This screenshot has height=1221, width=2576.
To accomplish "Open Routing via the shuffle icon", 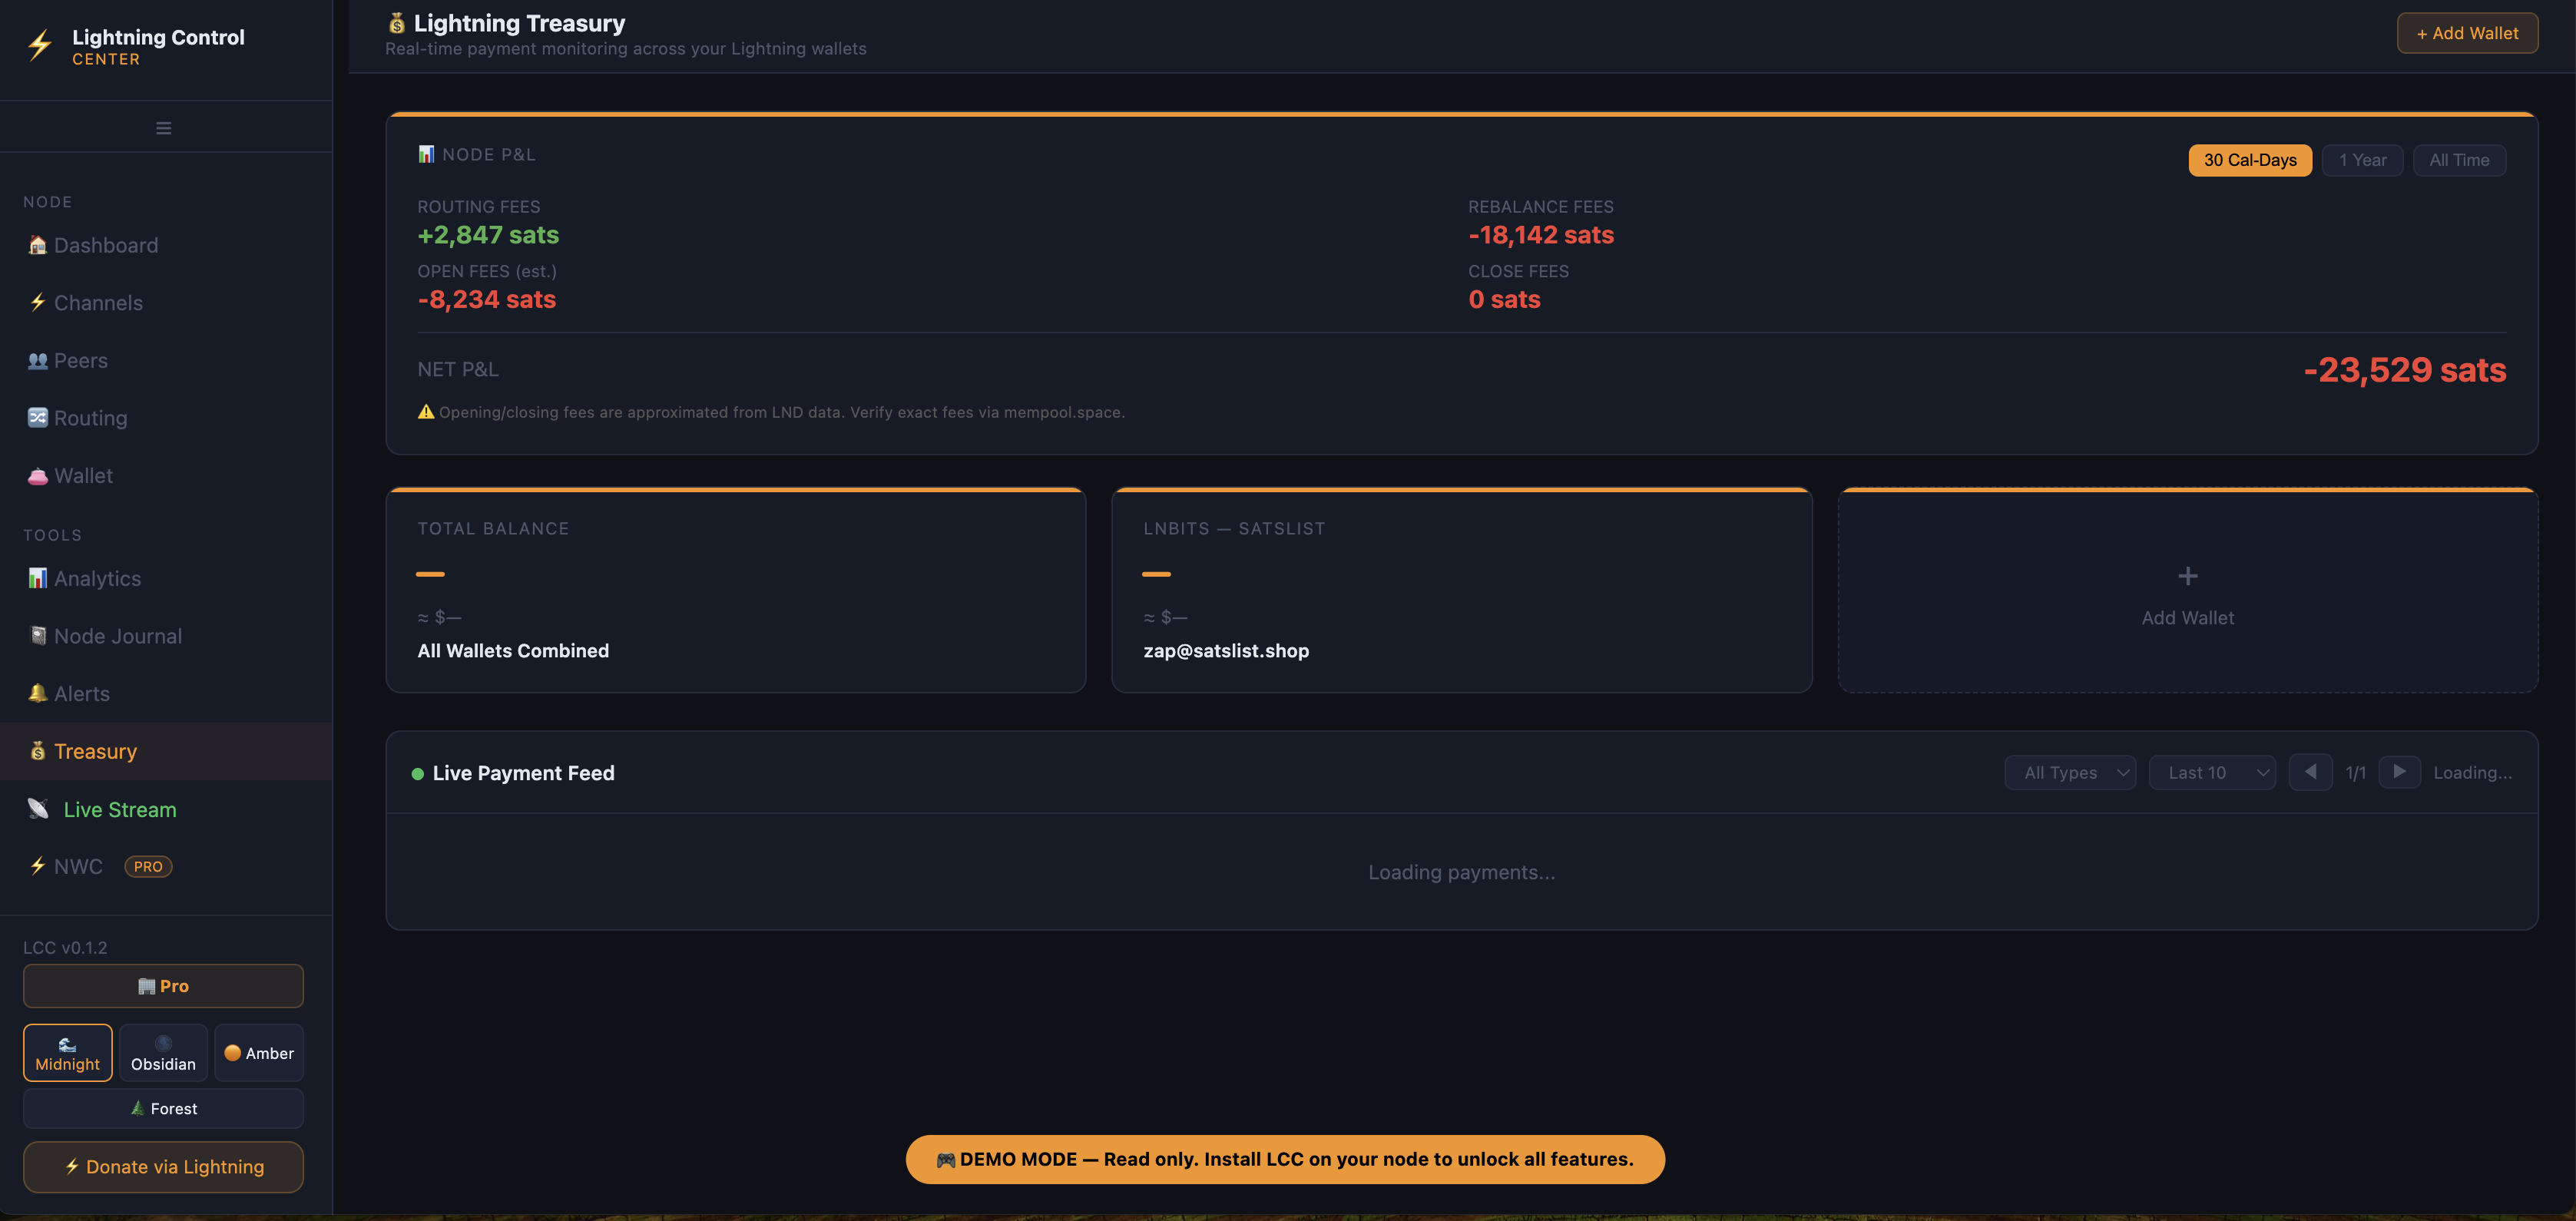I will coord(38,417).
